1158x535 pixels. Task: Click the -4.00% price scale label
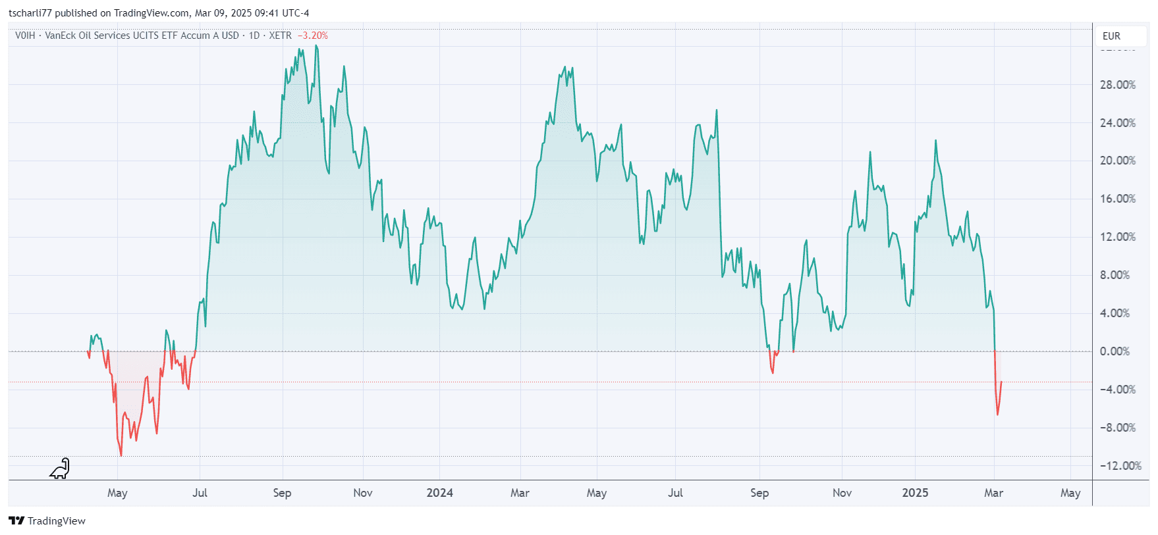(1117, 390)
